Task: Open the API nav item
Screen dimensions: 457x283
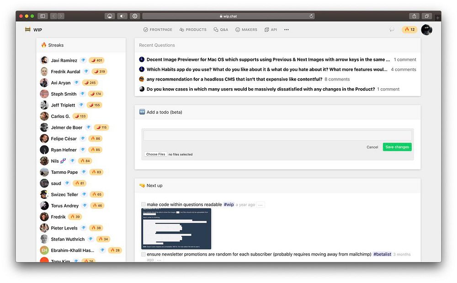Action: click(271, 30)
